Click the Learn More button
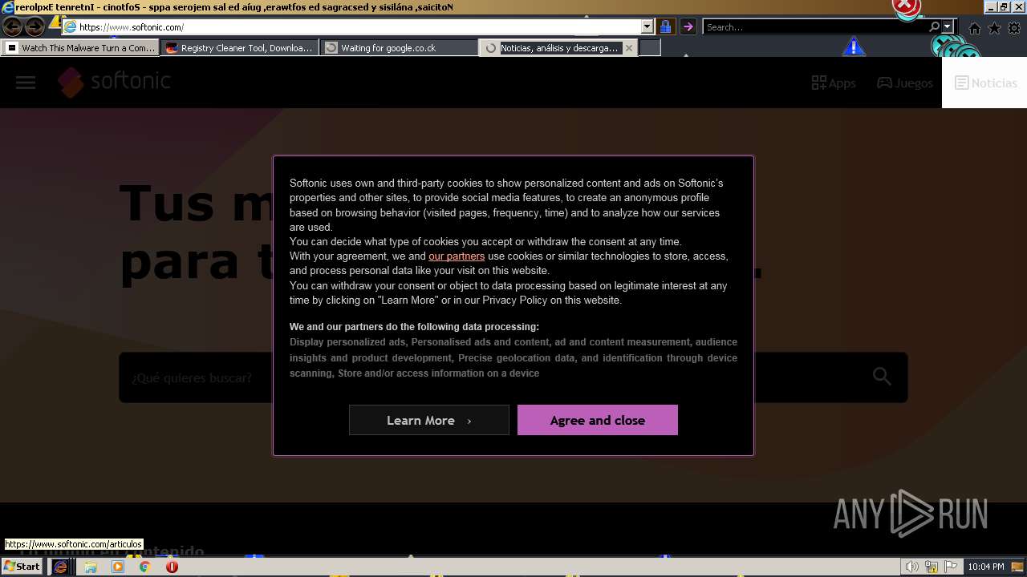The width and height of the screenshot is (1027, 577). click(429, 420)
